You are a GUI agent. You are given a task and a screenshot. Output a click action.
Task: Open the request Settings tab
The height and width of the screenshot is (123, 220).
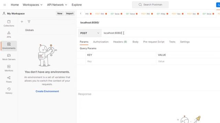click(185, 42)
